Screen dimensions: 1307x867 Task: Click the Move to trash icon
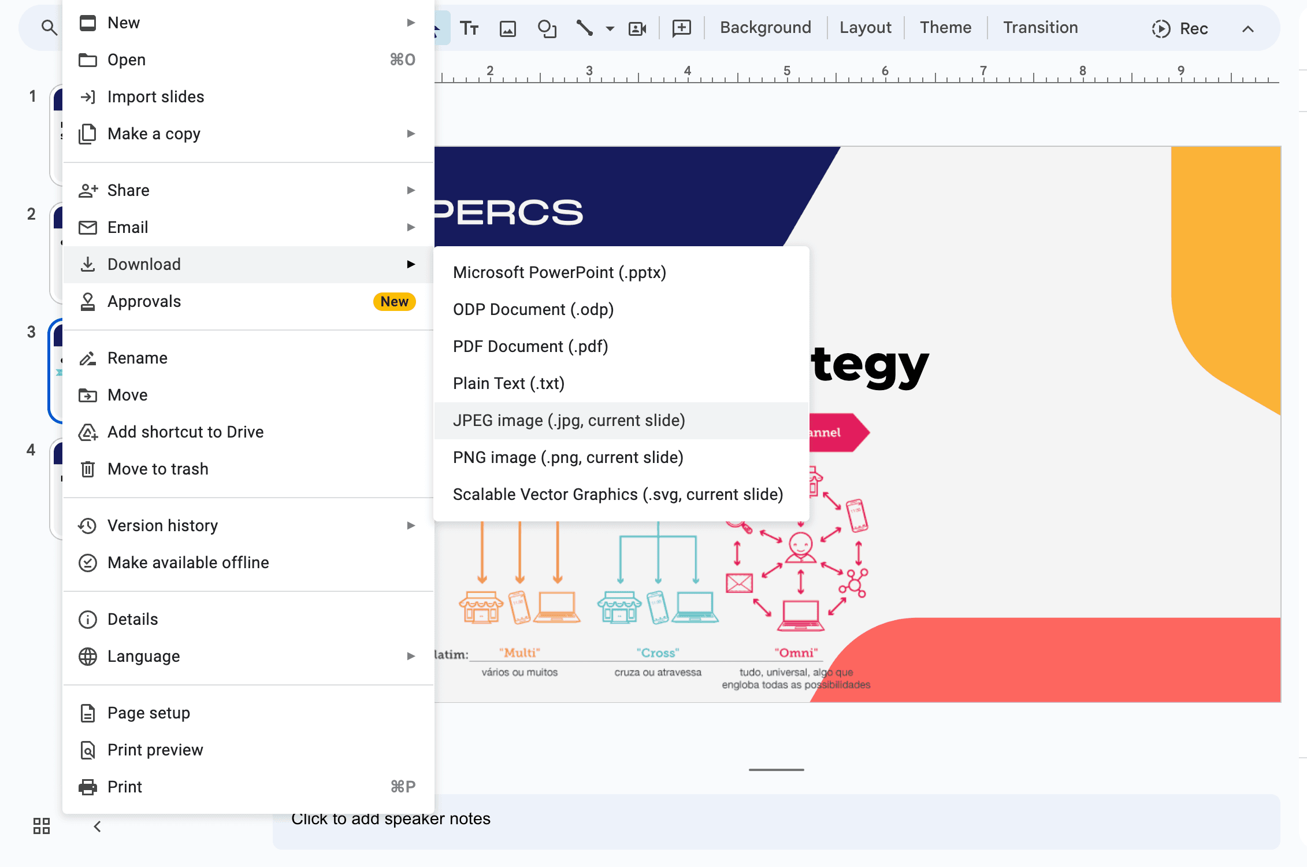(87, 469)
